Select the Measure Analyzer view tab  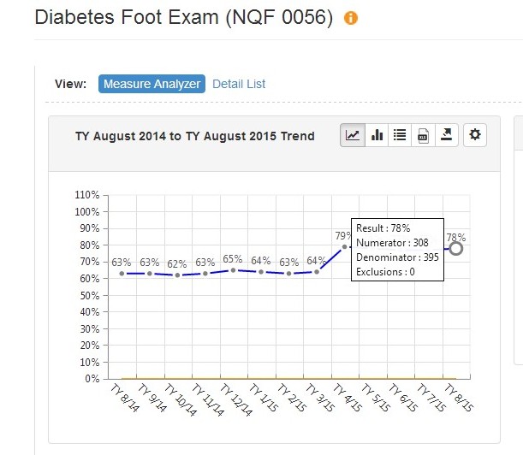pyautogui.click(x=152, y=84)
